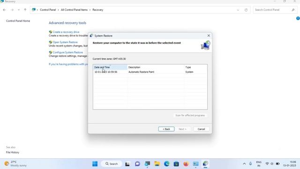300x169 pixels.
Task: Open the clock and date panel
Action: click(289, 164)
